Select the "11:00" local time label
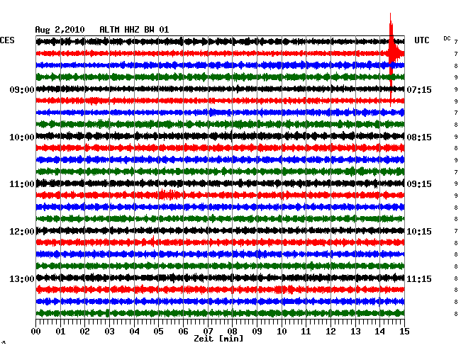The height and width of the screenshot is (350, 461). coord(22,184)
